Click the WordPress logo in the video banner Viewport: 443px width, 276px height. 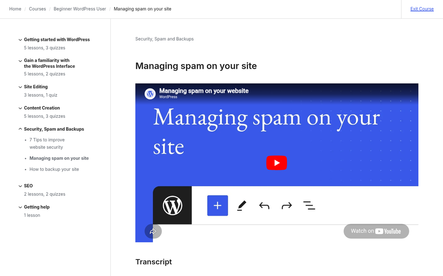tap(150, 93)
